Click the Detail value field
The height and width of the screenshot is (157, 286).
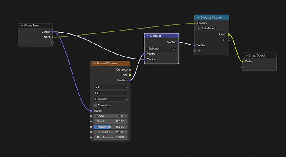(x=110, y=121)
